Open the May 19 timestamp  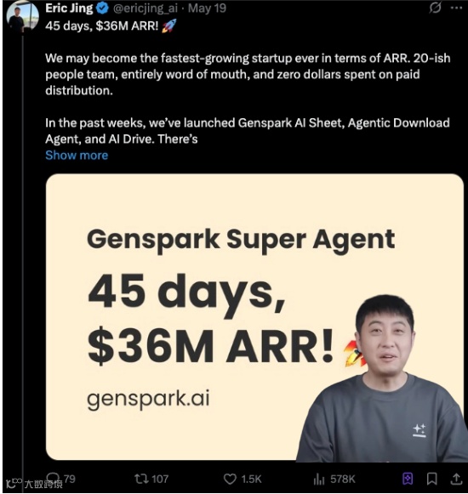[x=207, y=9]
